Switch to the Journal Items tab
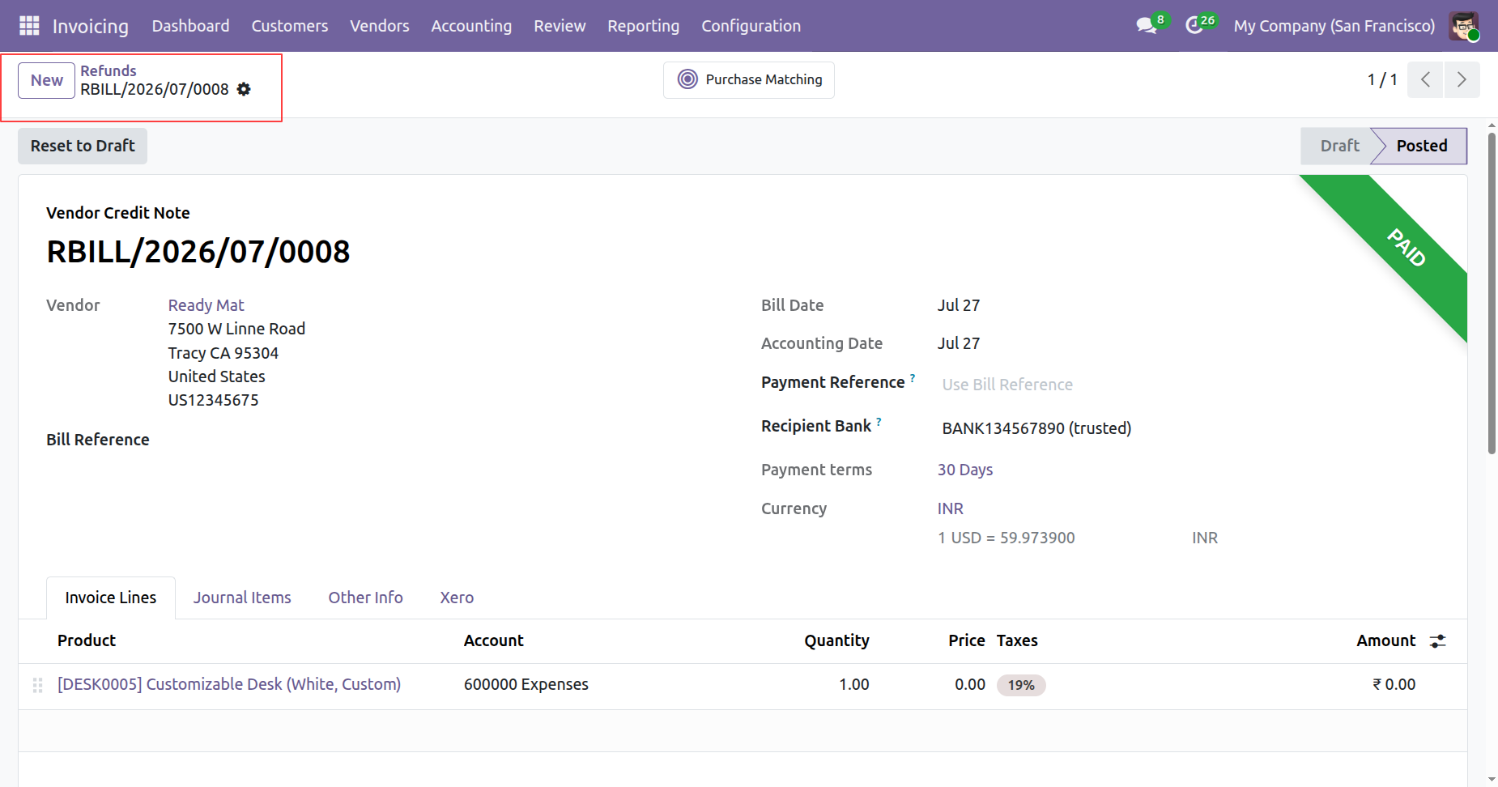Screen dimensions: 1498x787 click(x=242, y=598)
